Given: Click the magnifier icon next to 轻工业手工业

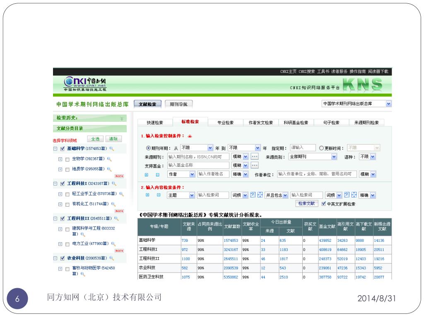Looking at the screenshot, I should coord(121,194).
